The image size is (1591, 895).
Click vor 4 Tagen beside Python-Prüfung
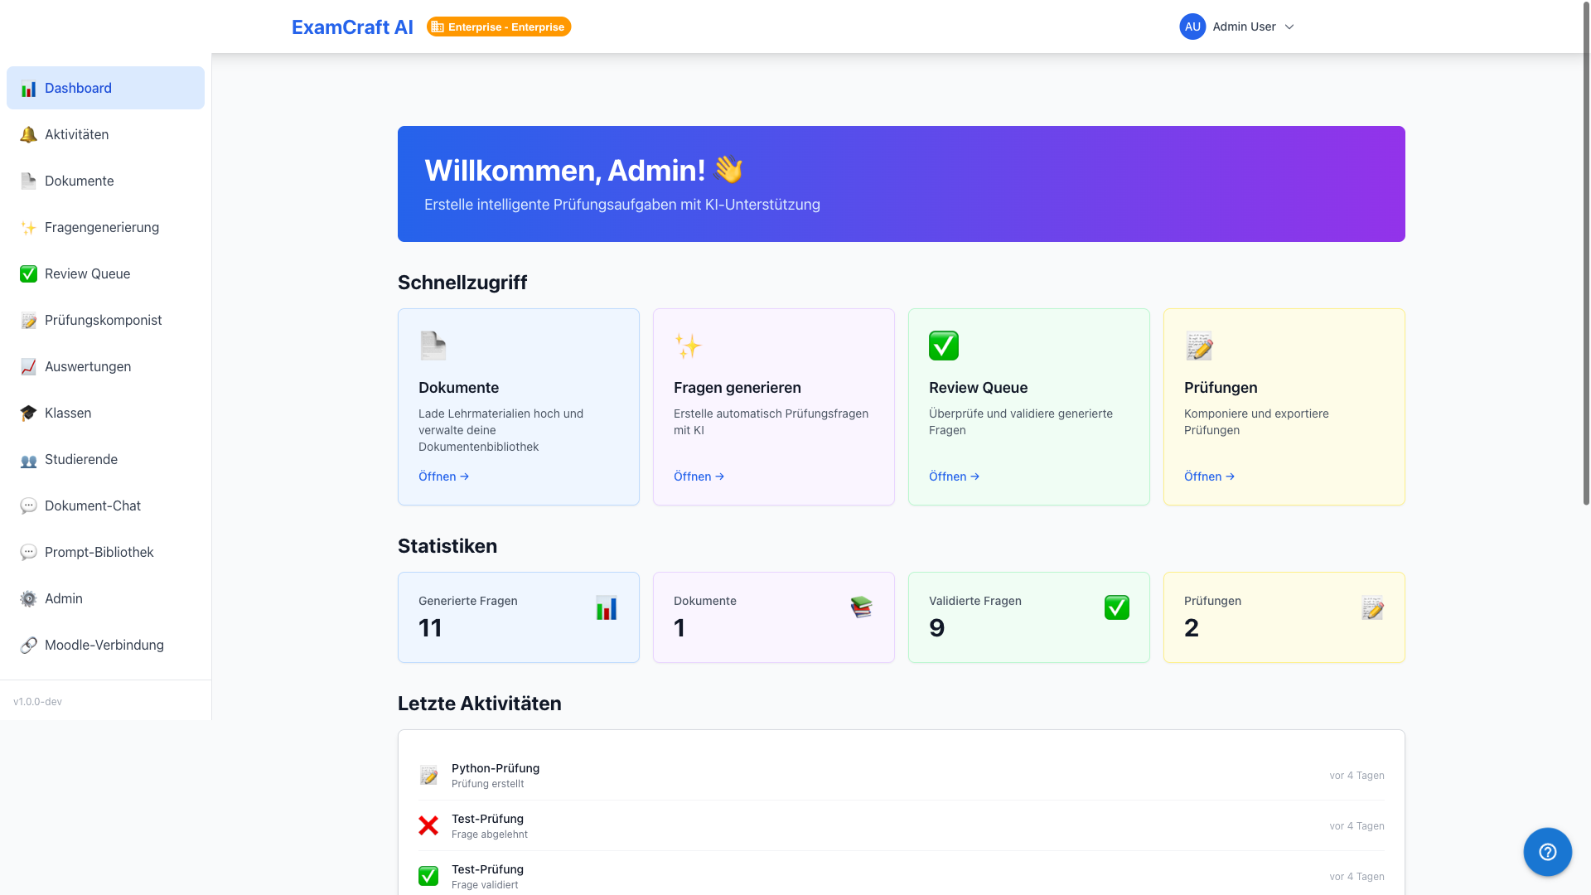(1357, 776)
